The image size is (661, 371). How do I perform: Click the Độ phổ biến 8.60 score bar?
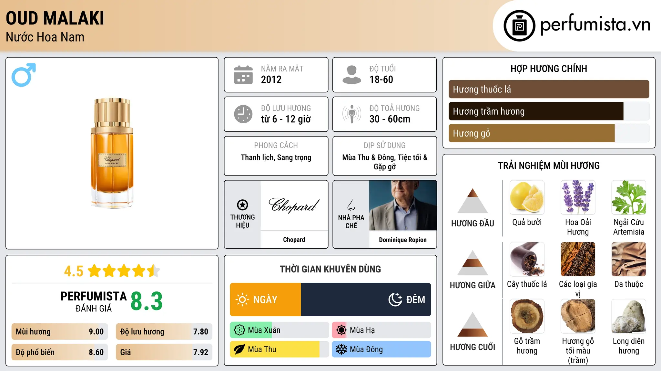pos(60,352)
